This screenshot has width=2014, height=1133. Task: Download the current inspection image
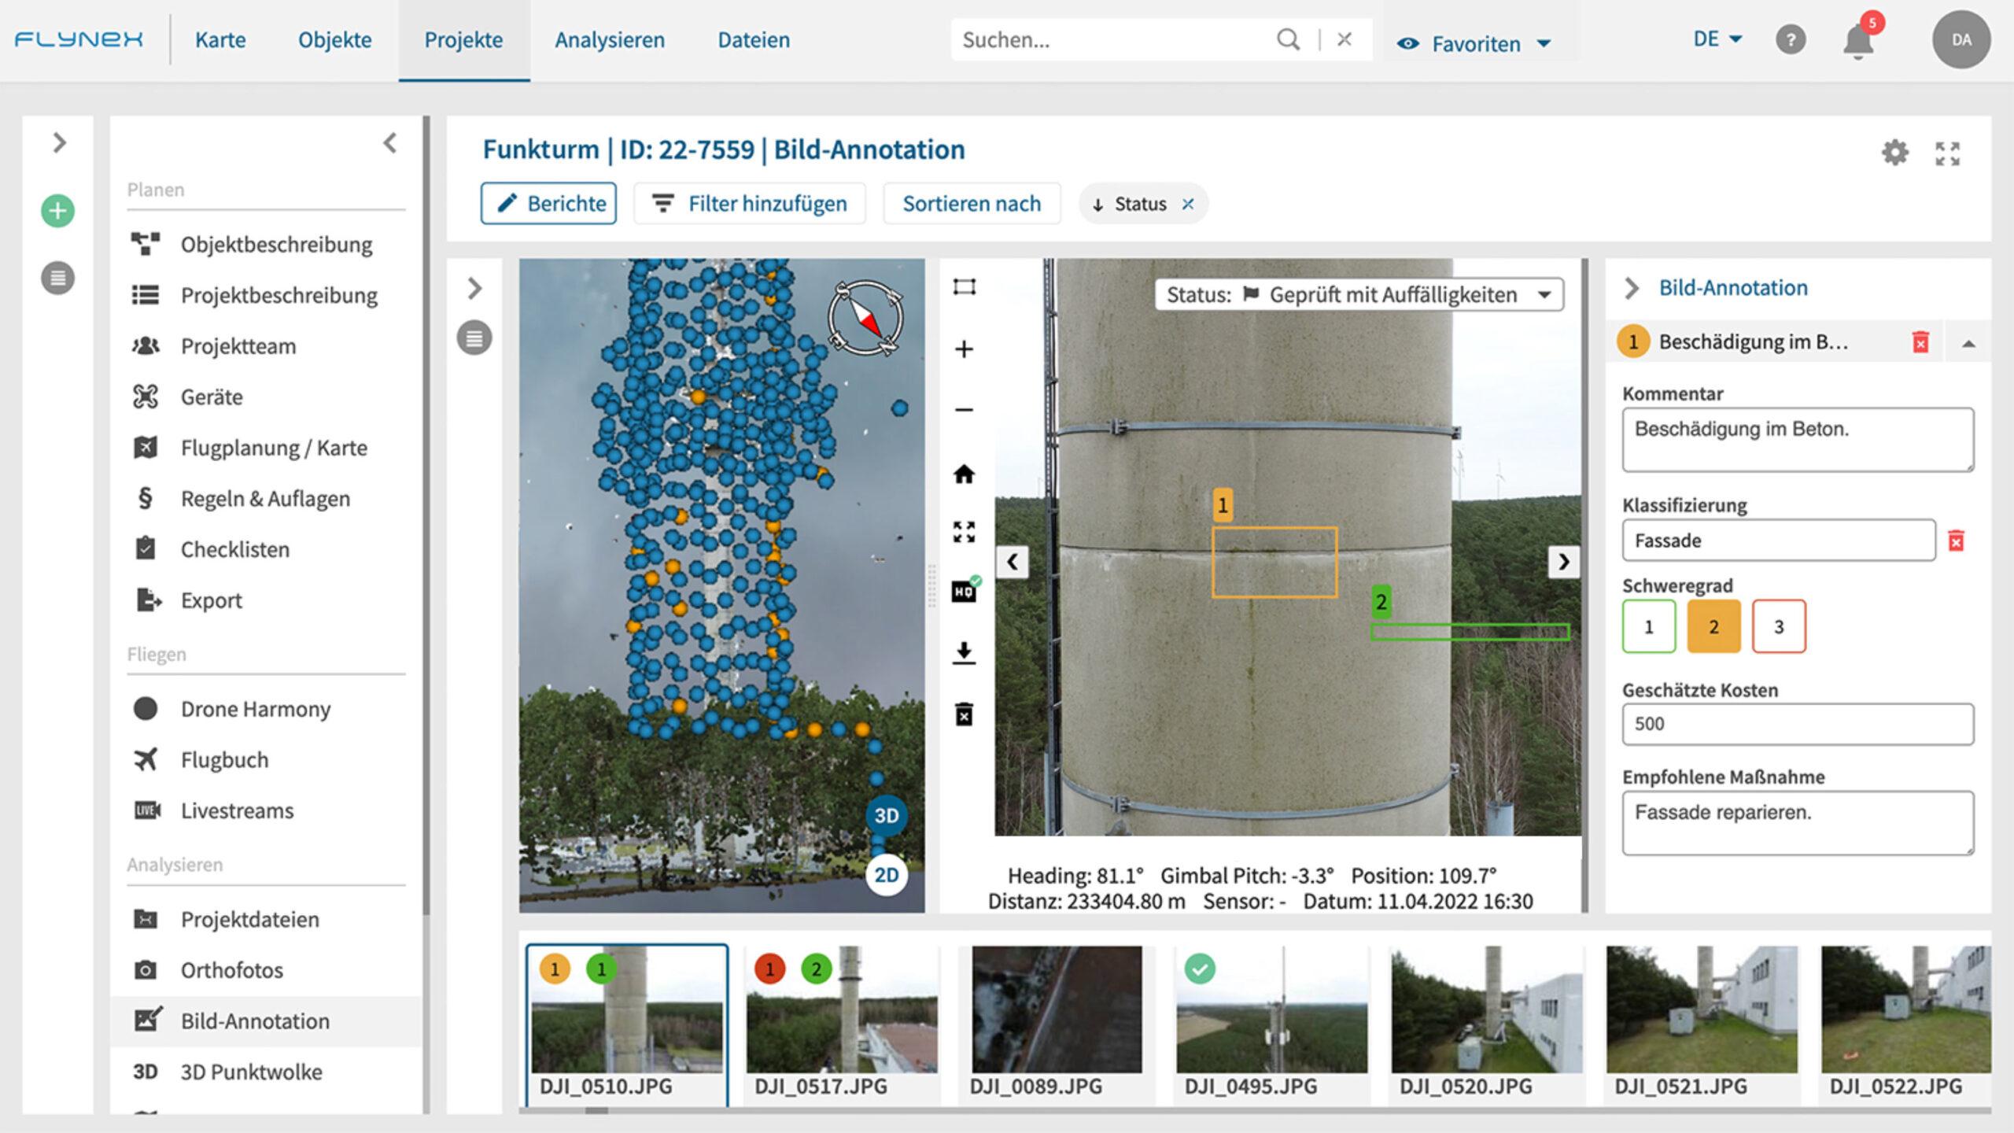click(x=964, y=651)
